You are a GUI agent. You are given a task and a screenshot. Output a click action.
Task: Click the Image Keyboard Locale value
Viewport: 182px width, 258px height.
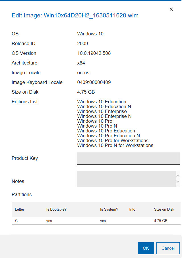click(x=94, y=82)
